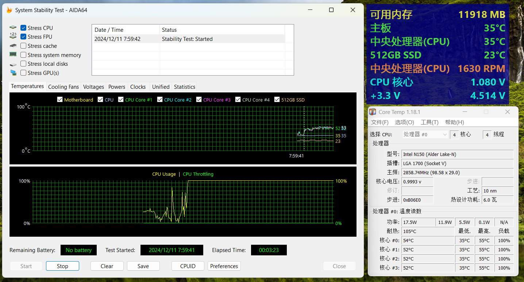Click the 00:03:23 elapsed time display
This screenshot has height=282, width=524.
(269, 250)
